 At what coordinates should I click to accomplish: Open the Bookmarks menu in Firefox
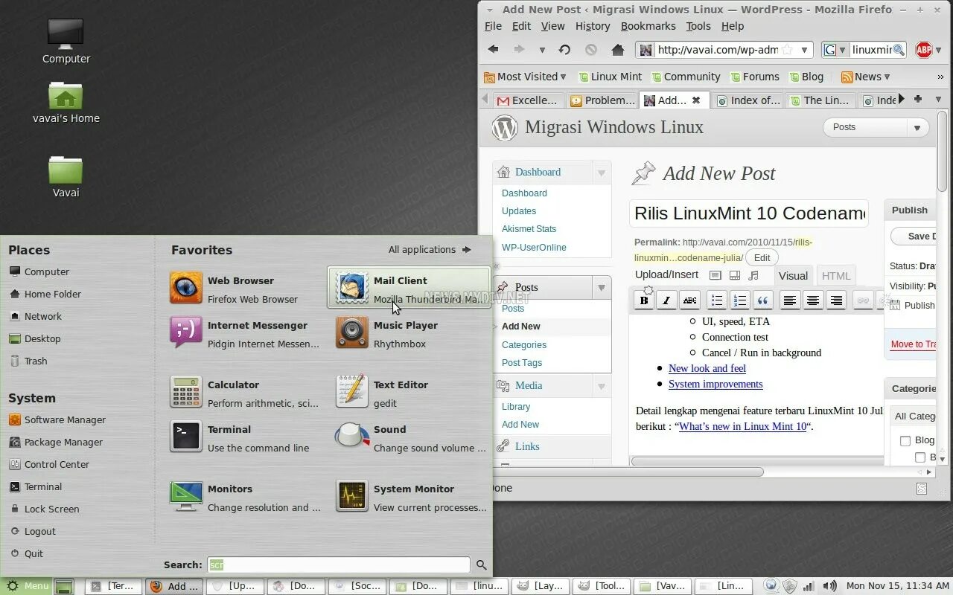(x=648, y=26)
